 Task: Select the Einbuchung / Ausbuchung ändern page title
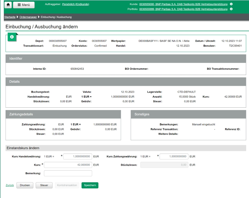pyautogui.click(x=42, y=27)
